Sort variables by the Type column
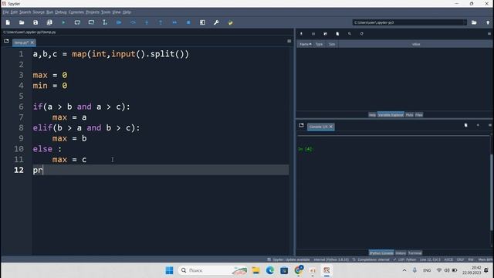This screenshot has height=278, width=494. (x=320, y=45)
